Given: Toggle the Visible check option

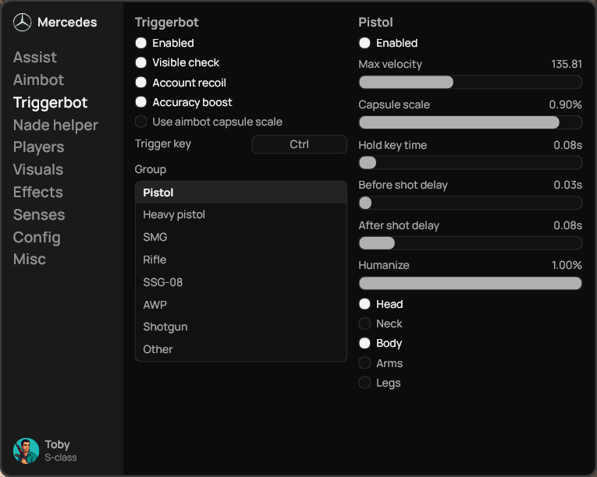Looking at the screenshot, I should point(141,62).
